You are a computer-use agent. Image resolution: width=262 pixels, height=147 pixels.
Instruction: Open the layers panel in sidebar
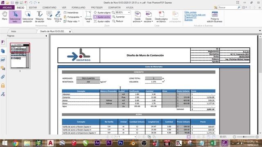3,60
